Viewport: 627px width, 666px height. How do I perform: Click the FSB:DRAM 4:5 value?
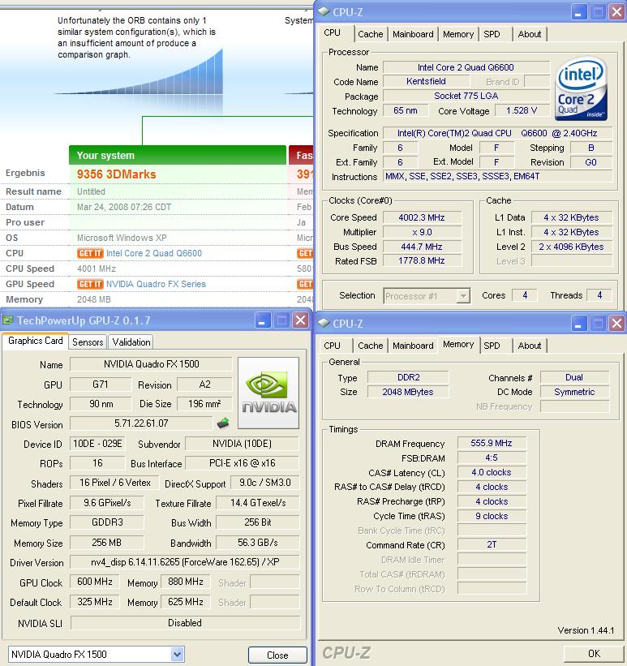click(492, 458)
